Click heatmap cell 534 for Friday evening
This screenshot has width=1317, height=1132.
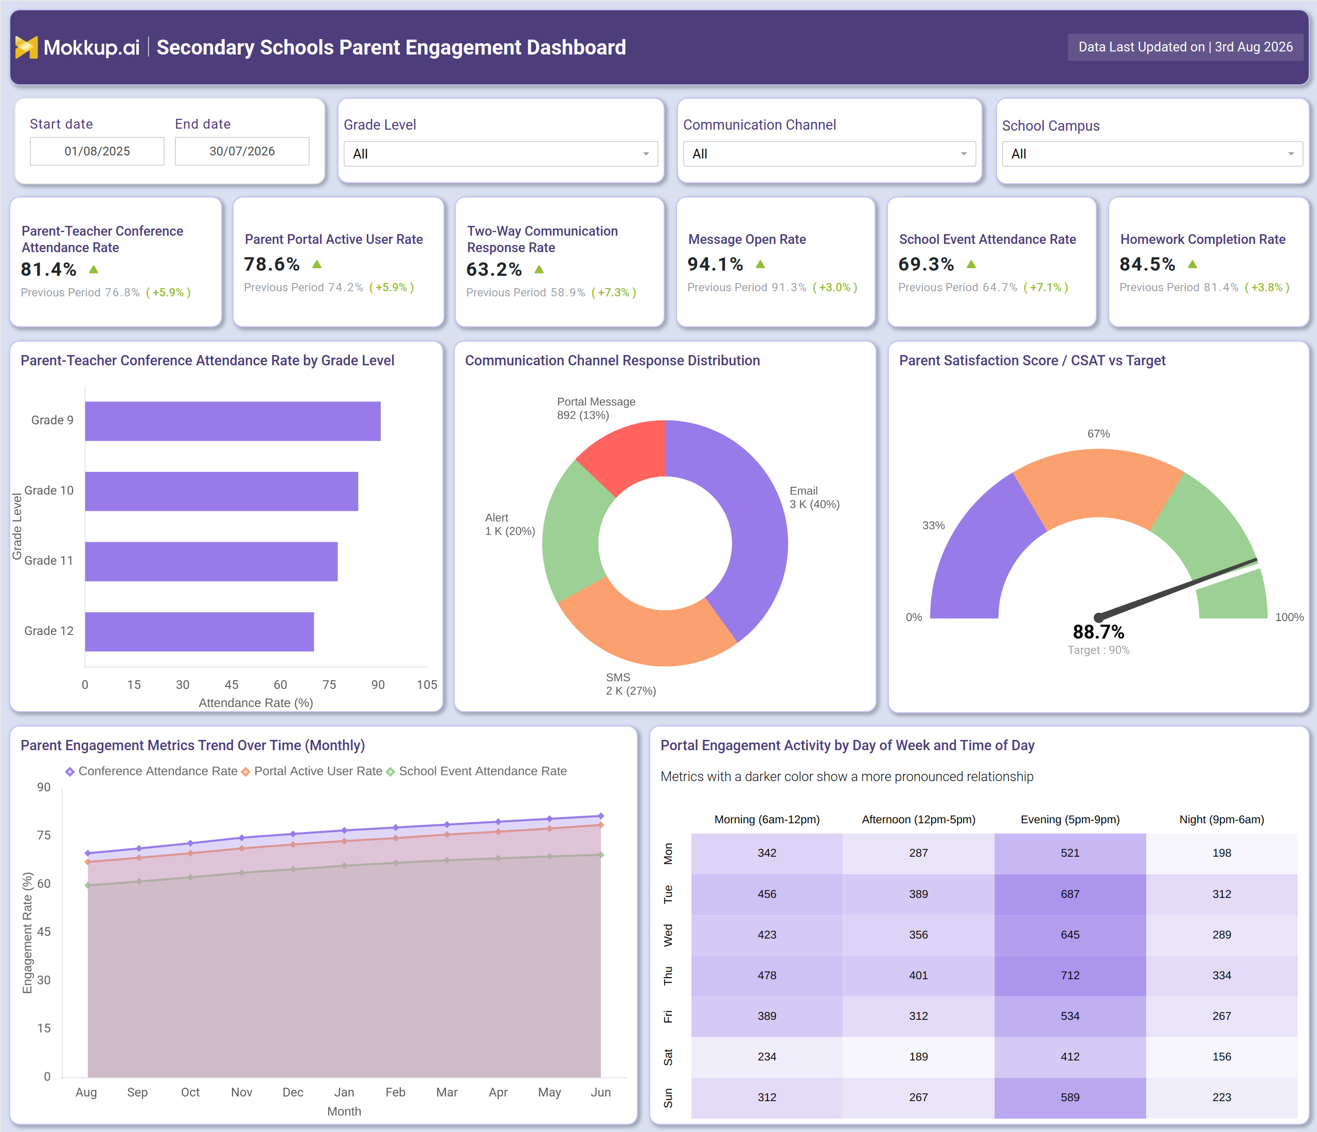pyautogui.click(x=1070, y=1016)
